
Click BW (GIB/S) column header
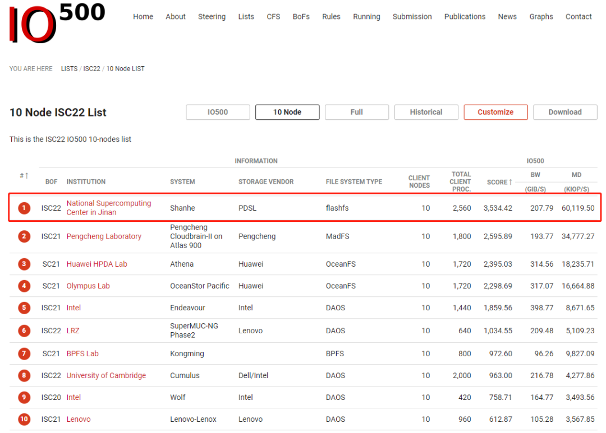coord(535,181)
